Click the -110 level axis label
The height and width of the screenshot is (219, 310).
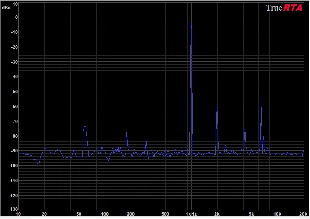point(13,181)
